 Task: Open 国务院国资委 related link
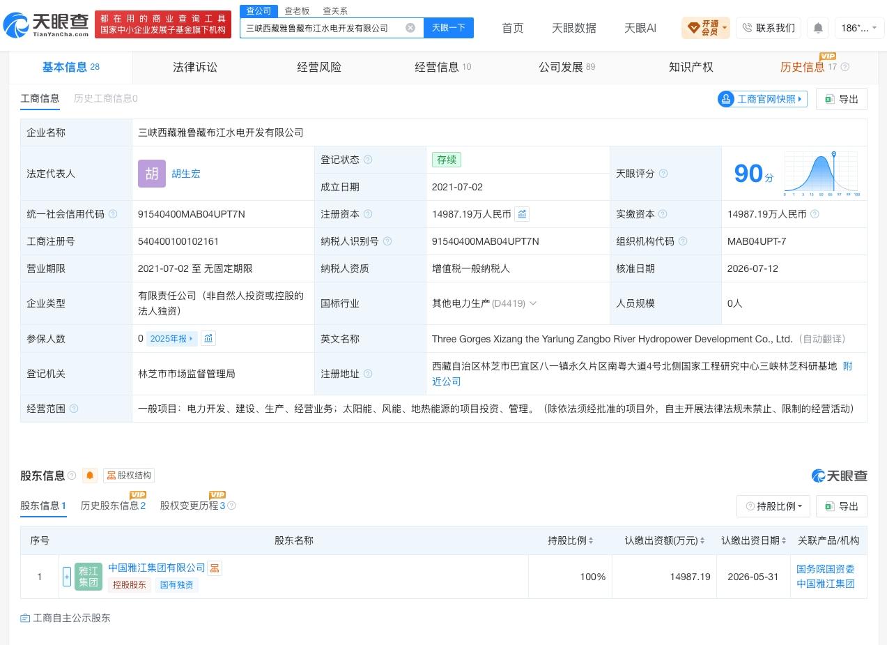pyautogui.click(x=826, y=569)
